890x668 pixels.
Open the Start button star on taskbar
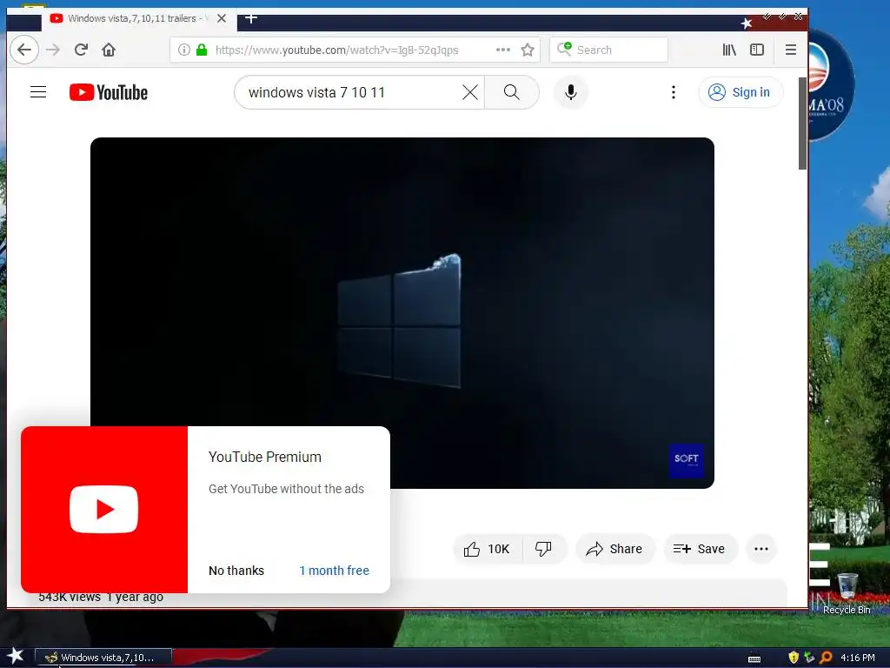[x=16, y=657]
